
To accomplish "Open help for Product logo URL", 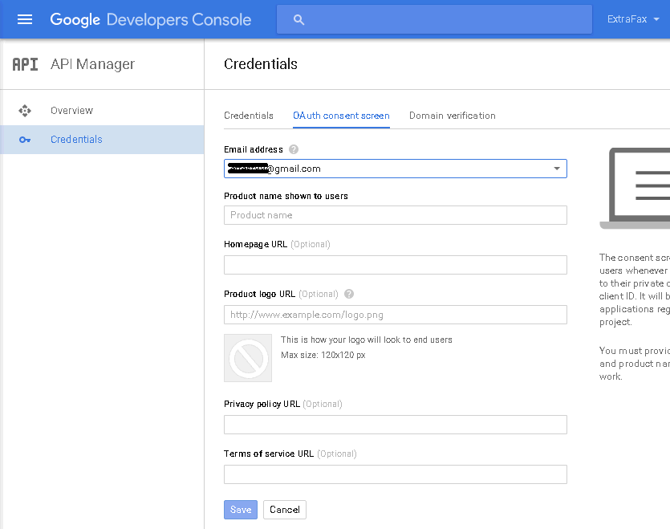I will tap(349, 294).
